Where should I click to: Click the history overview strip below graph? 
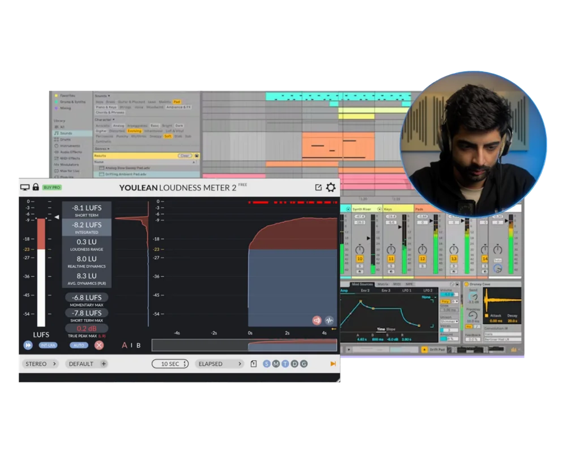pyautogui.click(x=245, y=345)
